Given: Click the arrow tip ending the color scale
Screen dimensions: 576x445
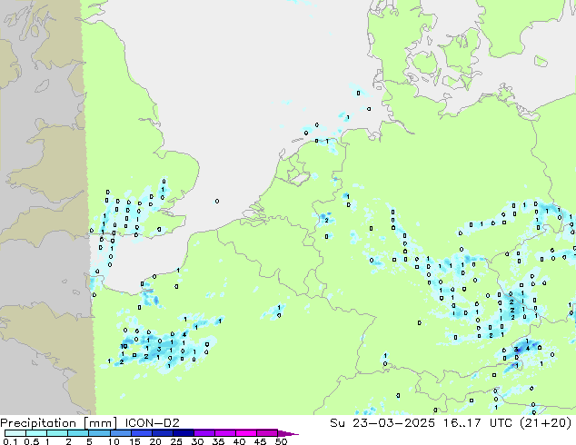Looking at the screenshot, I should [x=290, y=433].
